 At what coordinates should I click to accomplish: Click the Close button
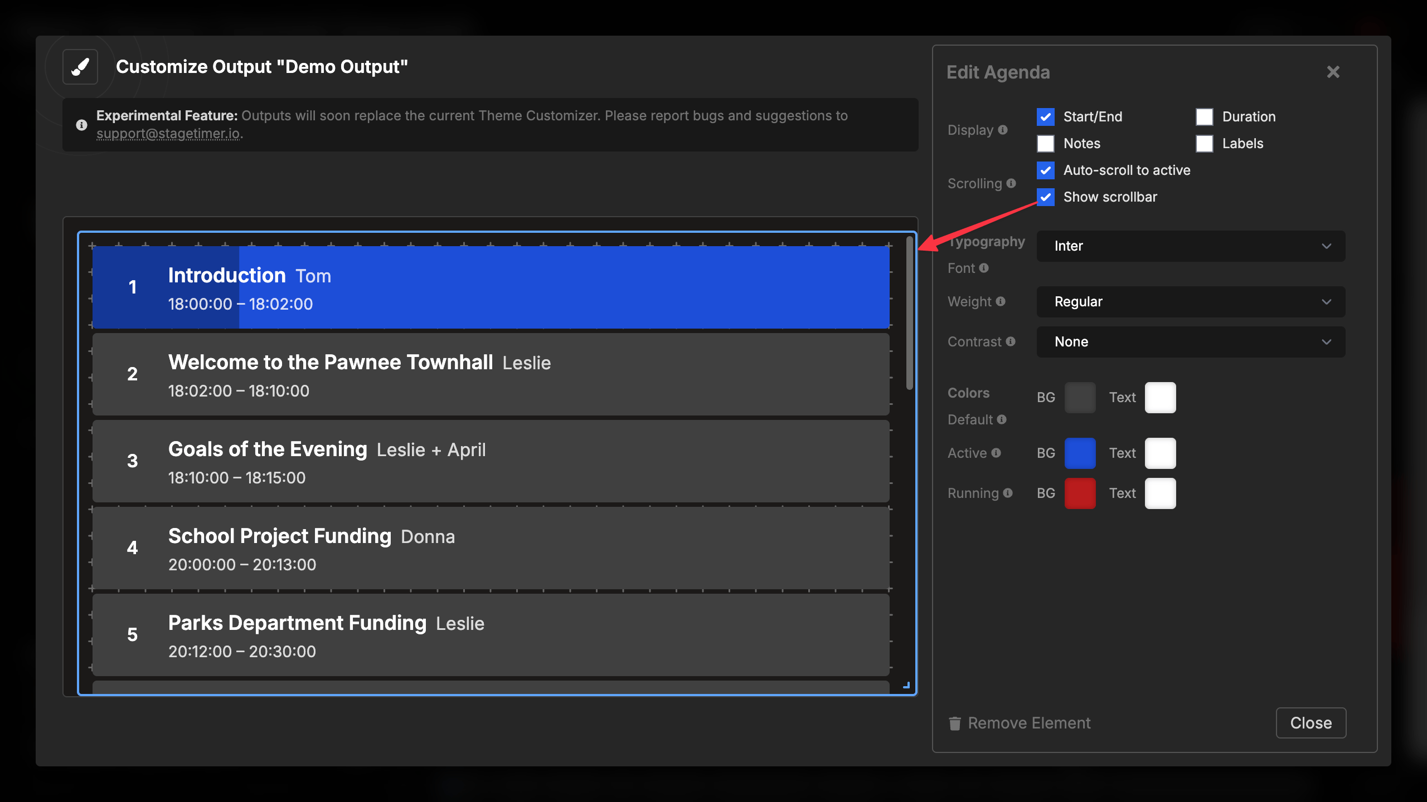click(x=1311, y=723)
